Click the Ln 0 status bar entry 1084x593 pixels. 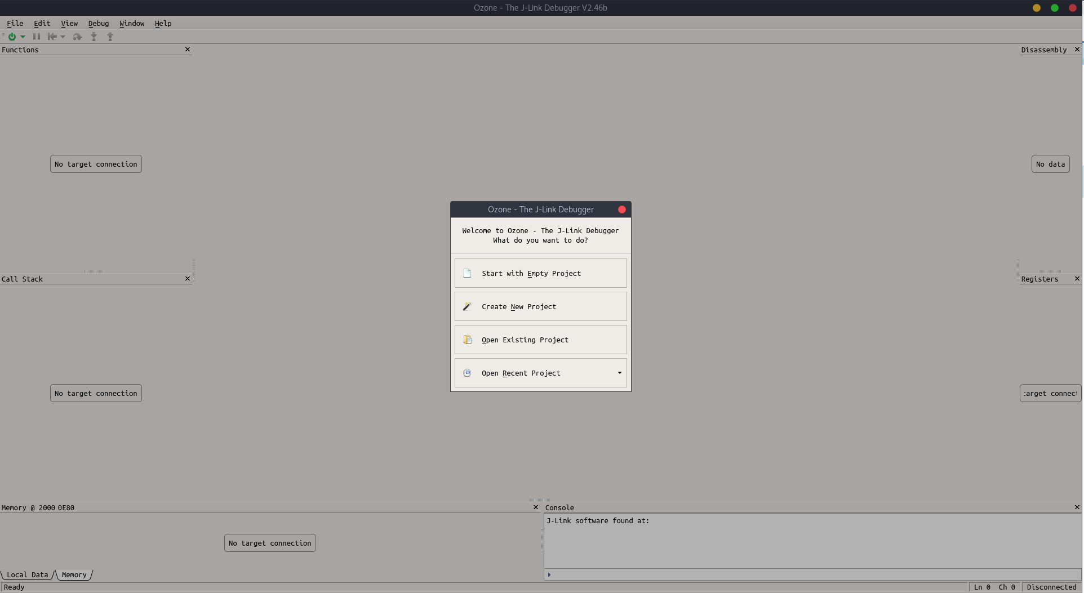coord(982,587)
